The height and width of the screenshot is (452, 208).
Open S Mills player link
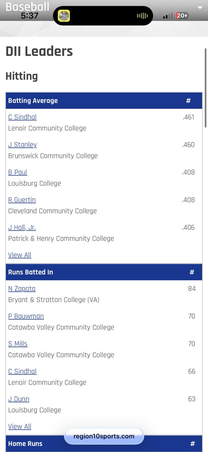tap(18, 344)
